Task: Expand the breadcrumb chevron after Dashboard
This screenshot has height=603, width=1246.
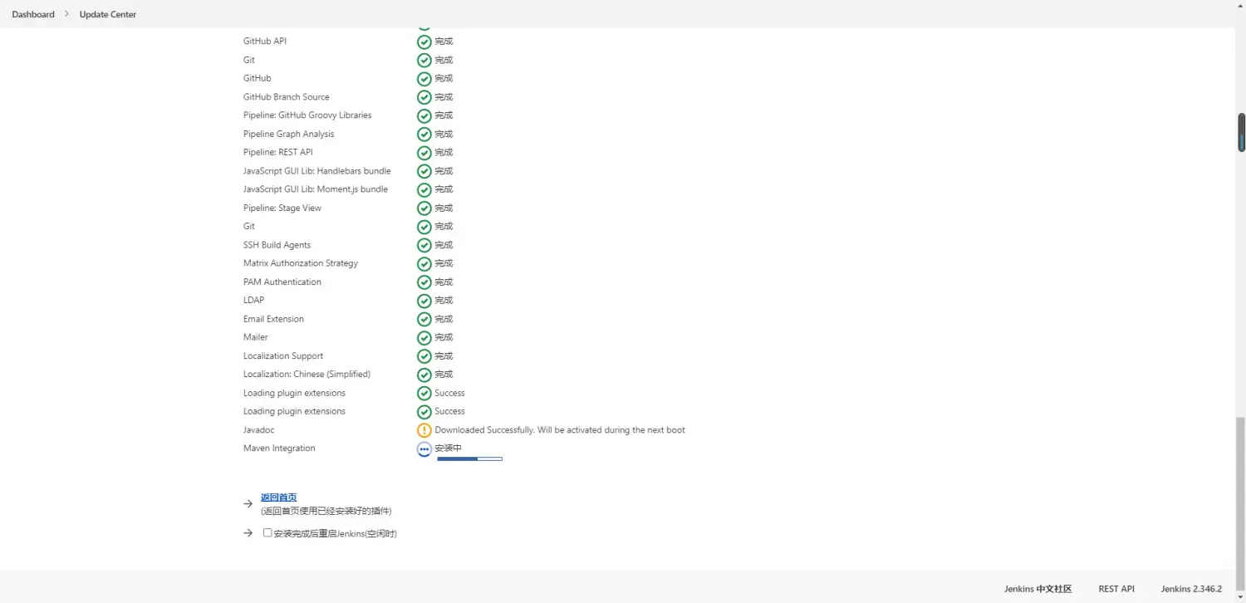Action: click(x=66, y=14)
